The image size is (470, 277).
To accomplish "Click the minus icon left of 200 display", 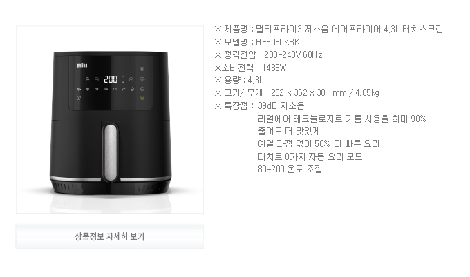I will (x=97, y=79).
